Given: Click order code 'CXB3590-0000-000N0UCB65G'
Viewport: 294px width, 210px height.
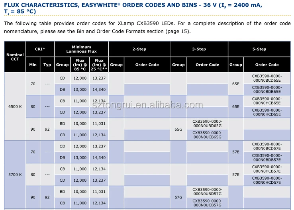Looking at the screenshot, I should [x=208, y=135].
